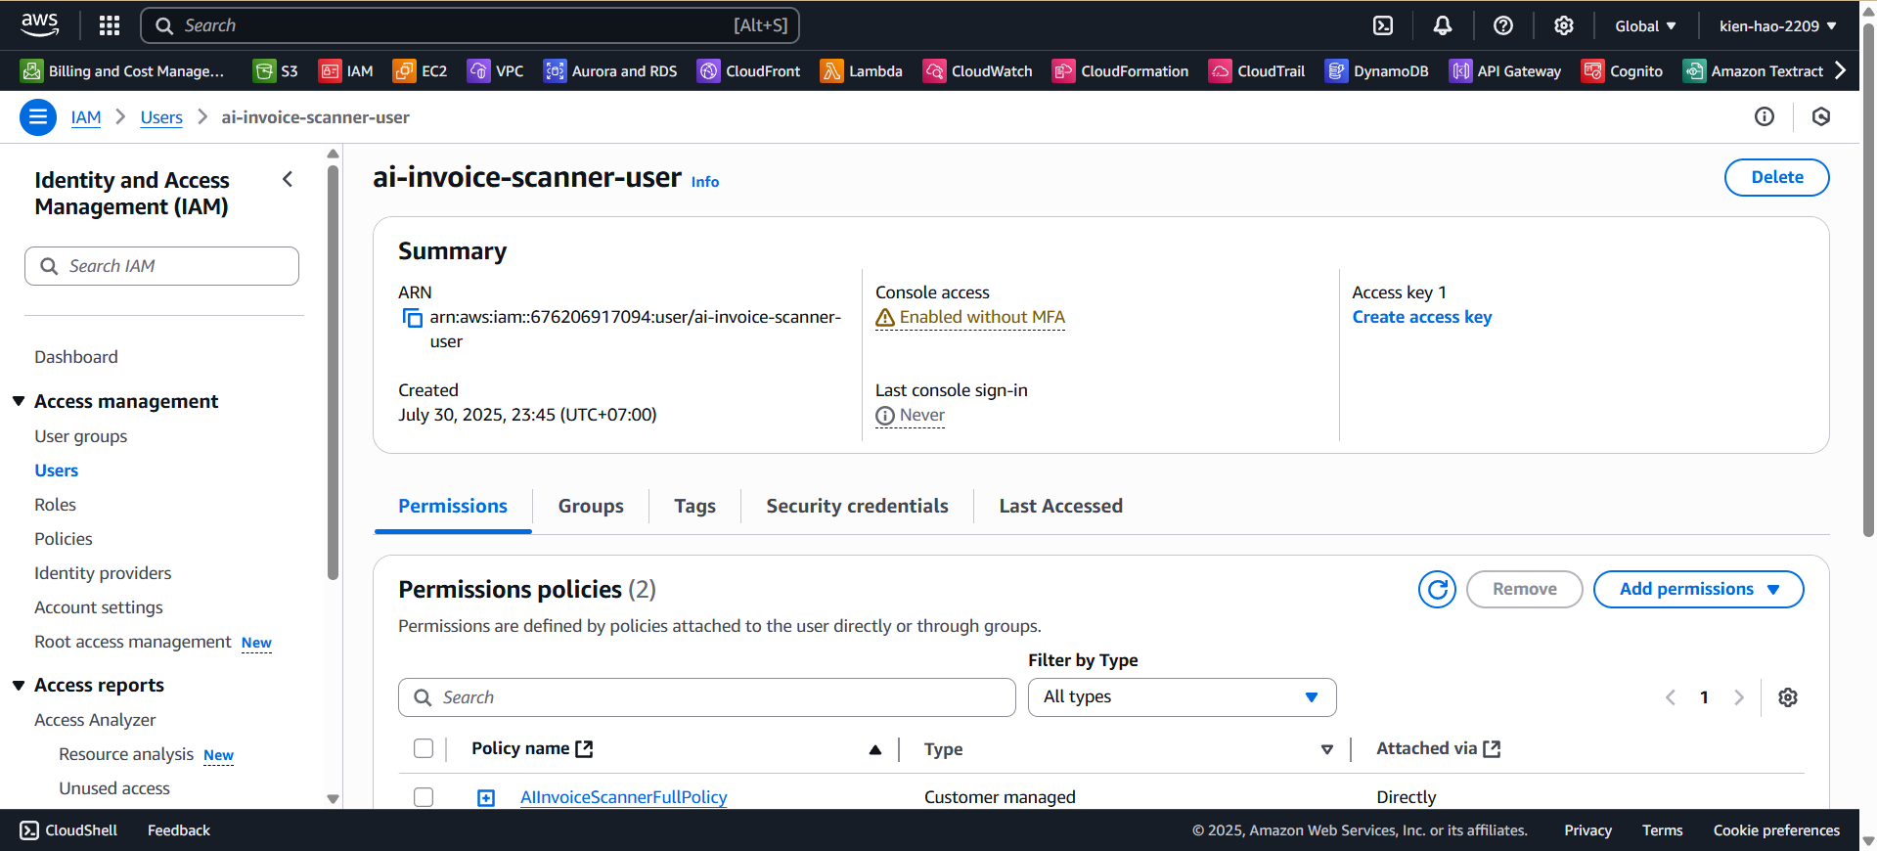This screenshot has height=851, width=1877.
Task: Show more favorites bar services arrow
Action: click(x=1840, y=70)
